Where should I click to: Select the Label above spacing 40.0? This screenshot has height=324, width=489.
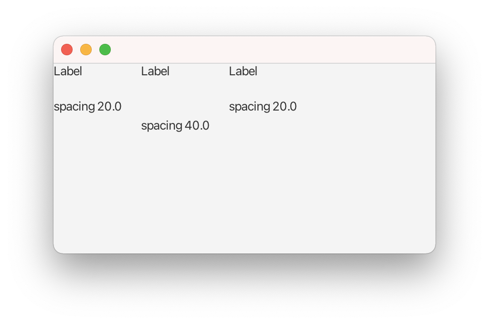(155, 71)
